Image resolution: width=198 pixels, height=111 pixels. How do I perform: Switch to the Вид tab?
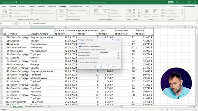pos(87,6)
